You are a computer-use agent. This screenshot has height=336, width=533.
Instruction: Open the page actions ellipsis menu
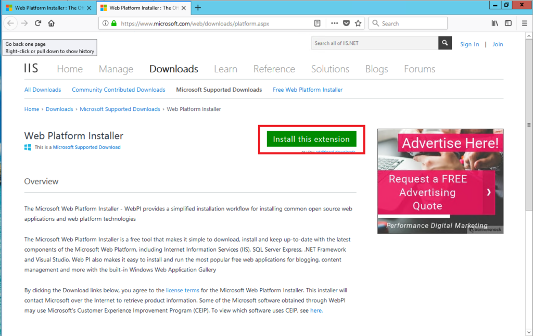pyautogui.click(x=334, y=23)
